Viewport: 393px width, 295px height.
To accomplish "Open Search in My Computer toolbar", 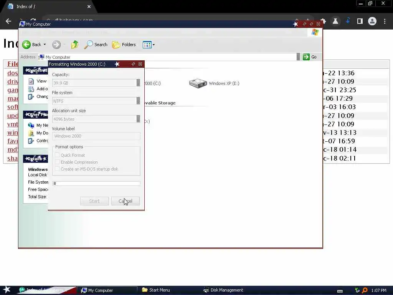I will (x=96, y=45).
